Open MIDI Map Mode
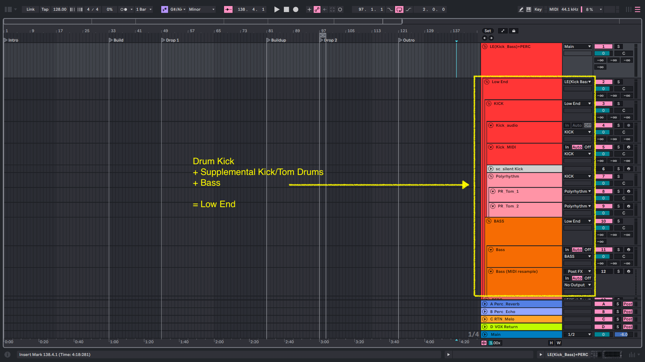This screenshot has height=362, width=645. [553, 9]
